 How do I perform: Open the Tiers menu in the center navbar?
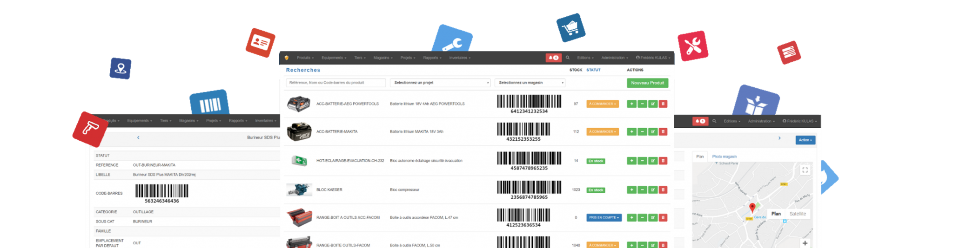pos(360,58)
